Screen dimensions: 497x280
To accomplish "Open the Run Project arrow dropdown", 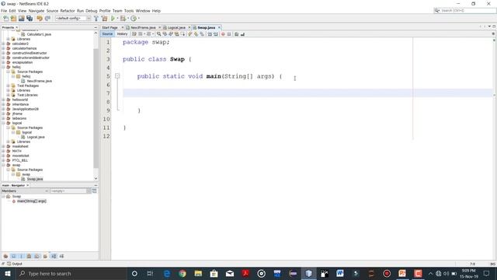I will [117, 19].
